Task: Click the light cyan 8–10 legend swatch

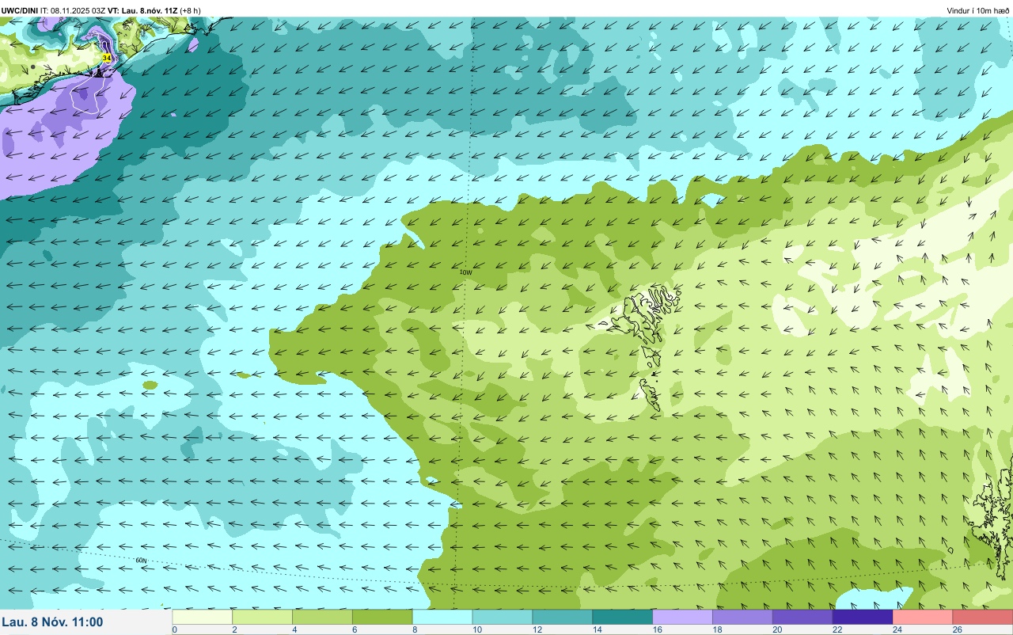Action: 442,617
